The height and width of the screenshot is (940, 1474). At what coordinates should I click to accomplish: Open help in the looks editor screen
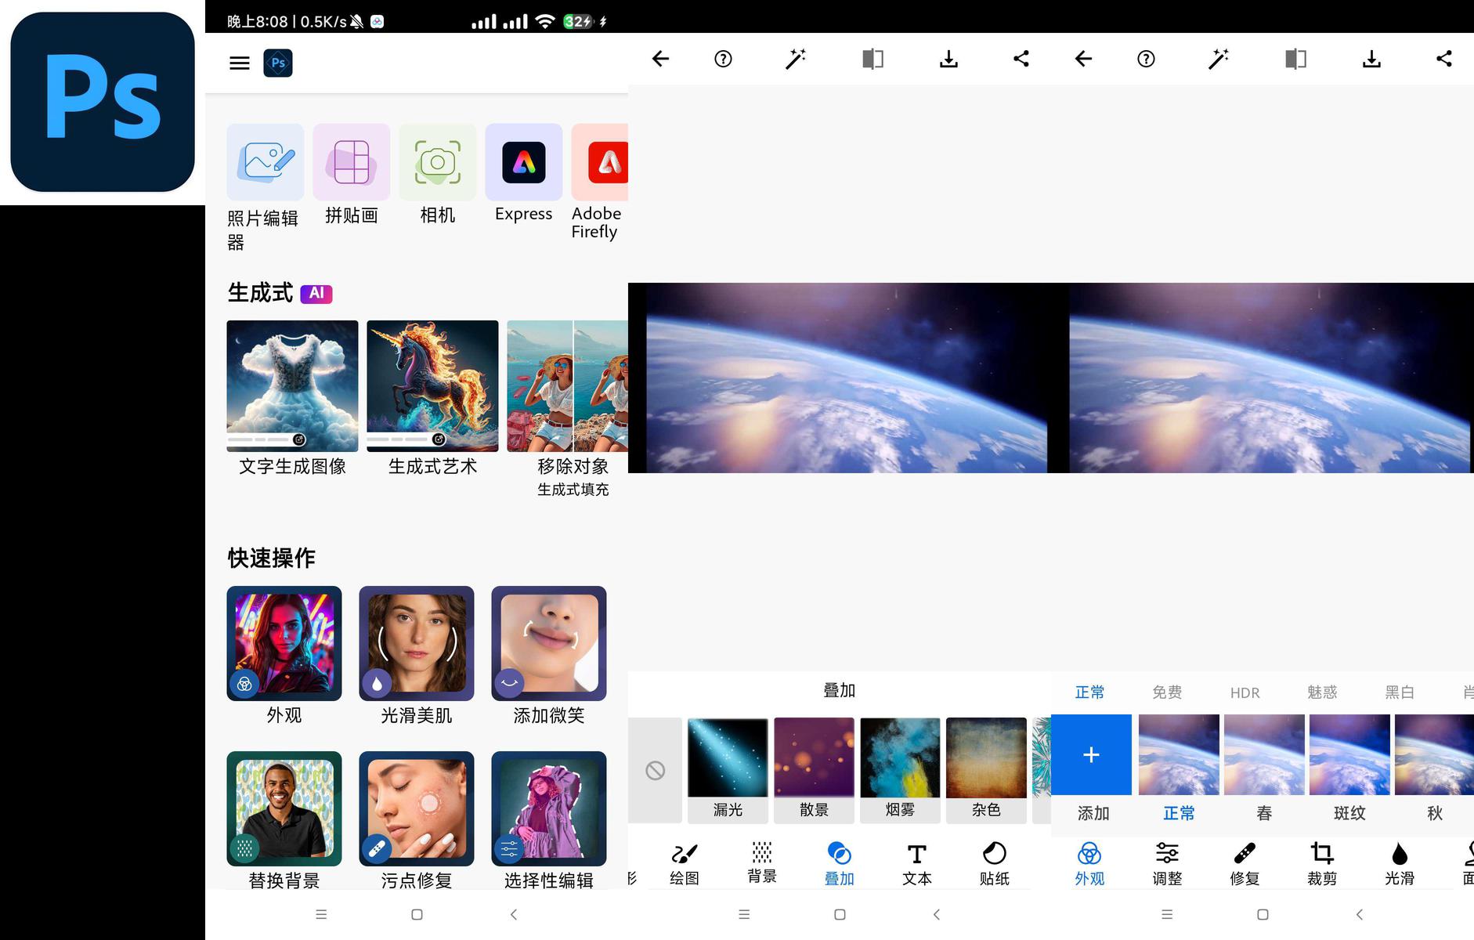1146,59
